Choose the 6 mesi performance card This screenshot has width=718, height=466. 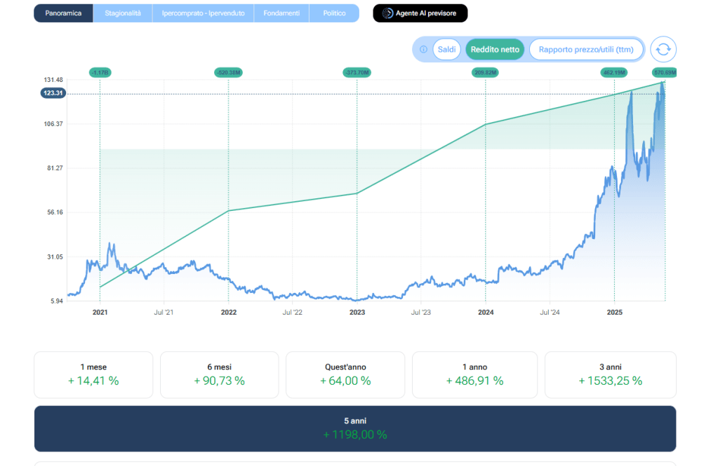(x=219, y=374)
